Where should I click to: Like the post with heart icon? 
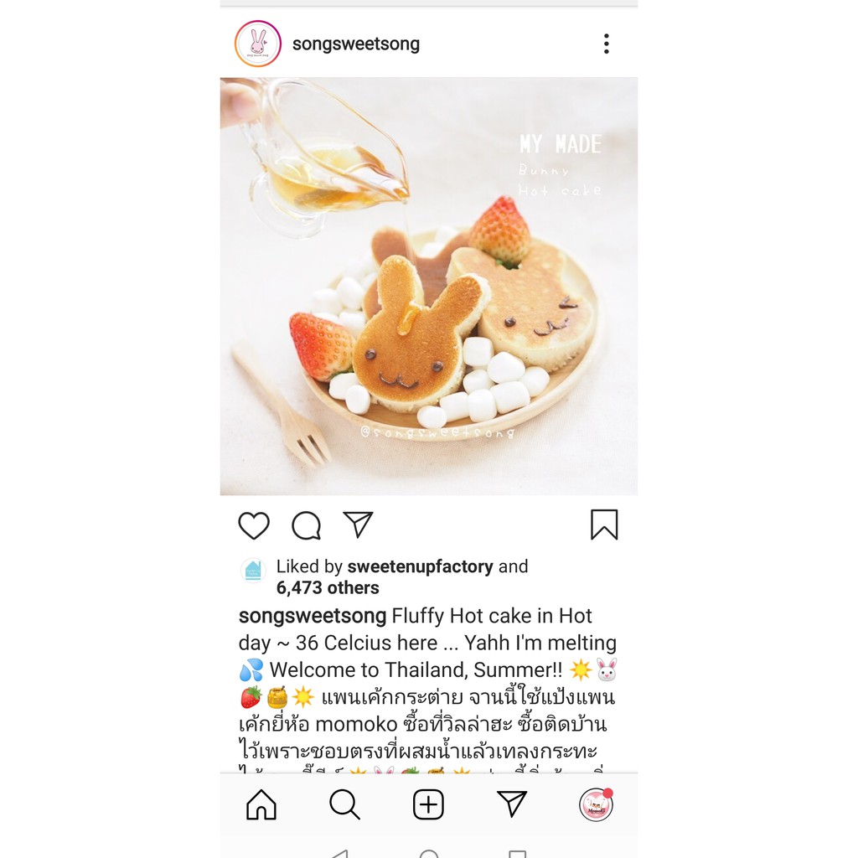254,525
